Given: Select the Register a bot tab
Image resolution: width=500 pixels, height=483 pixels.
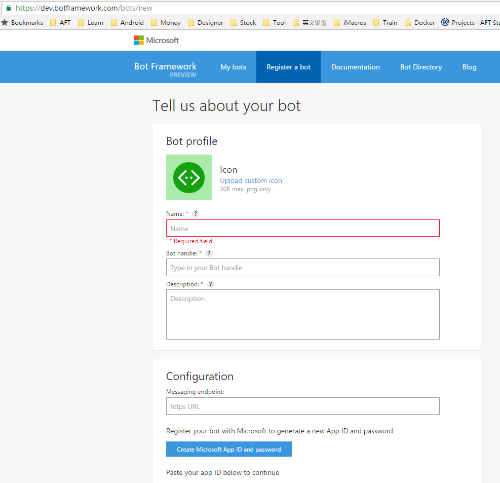Looking at the screenshot, I should [289, 67].
